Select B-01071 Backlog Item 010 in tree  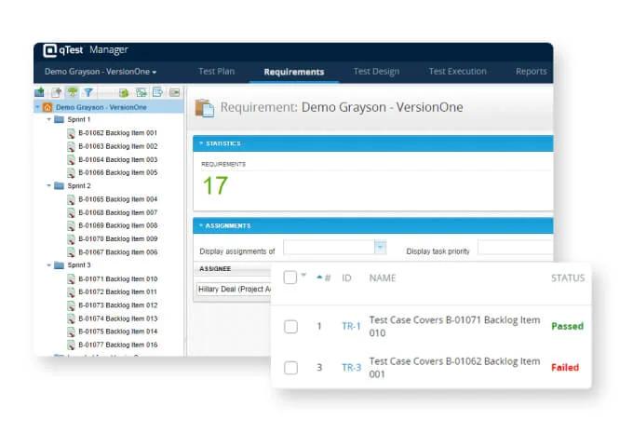(117, 279)
